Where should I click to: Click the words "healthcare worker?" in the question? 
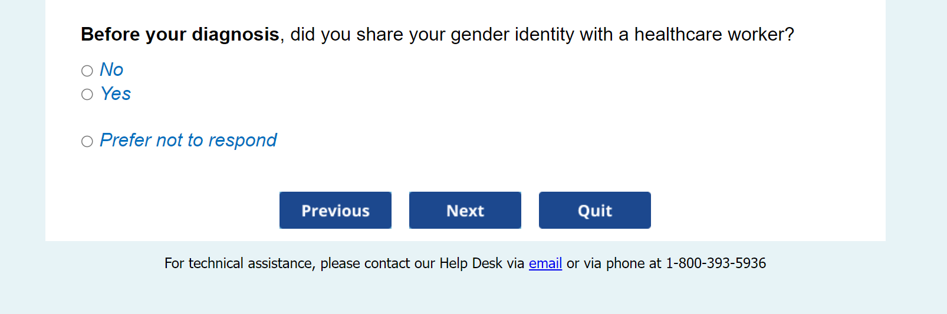pos(713,35)
